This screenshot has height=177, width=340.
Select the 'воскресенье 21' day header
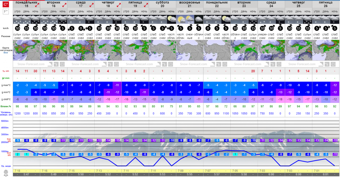[190, 4]
